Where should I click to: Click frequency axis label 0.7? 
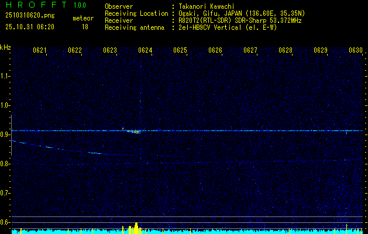pyautogui.click(x=5, y=193)
